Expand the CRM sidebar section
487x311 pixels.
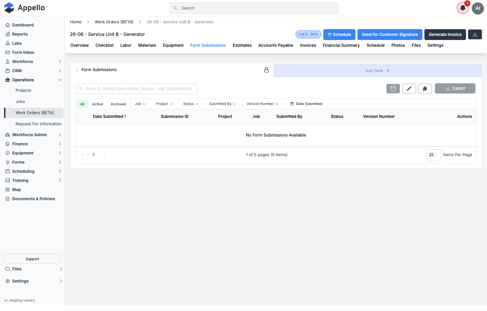pos(33,71)
